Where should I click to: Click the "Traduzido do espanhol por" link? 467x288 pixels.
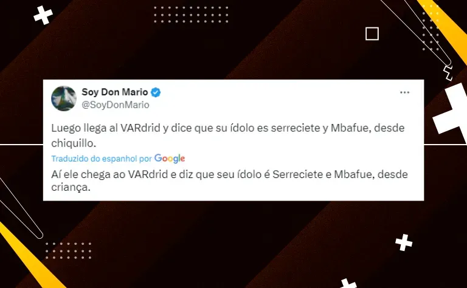(102, 159)
